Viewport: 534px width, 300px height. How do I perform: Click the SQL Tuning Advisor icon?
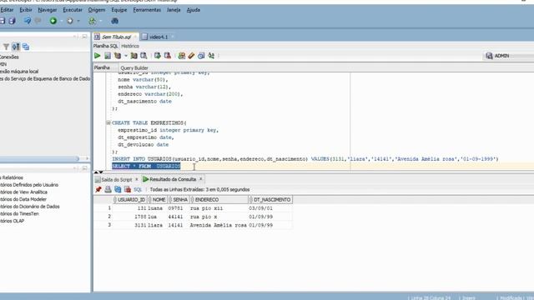point(144,56)
